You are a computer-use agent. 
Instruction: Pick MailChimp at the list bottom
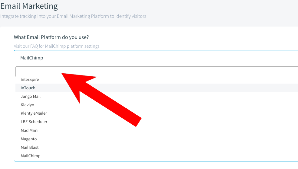[157, 156]
